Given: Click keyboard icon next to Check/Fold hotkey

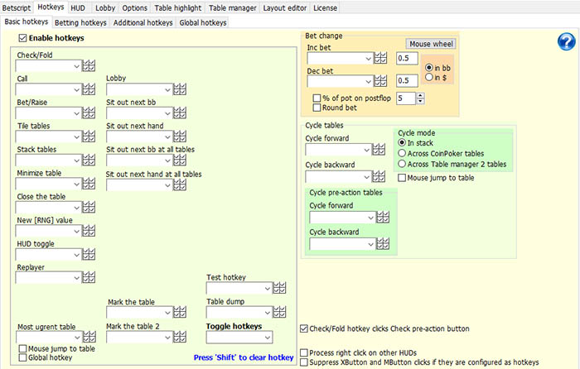Looking at the screenshot, I should 89,66.
